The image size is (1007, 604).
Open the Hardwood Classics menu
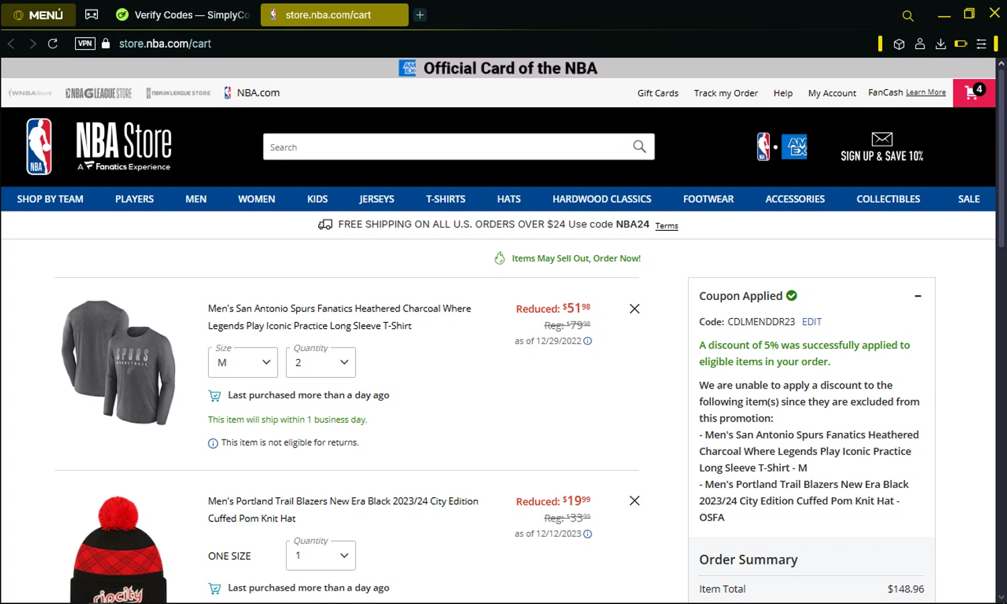[x=602, y=199]
